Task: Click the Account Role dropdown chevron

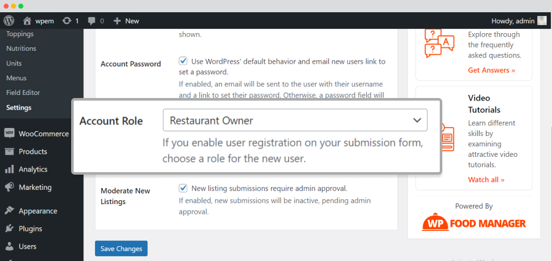Action: pyautogui.click(x=417, y=120)
